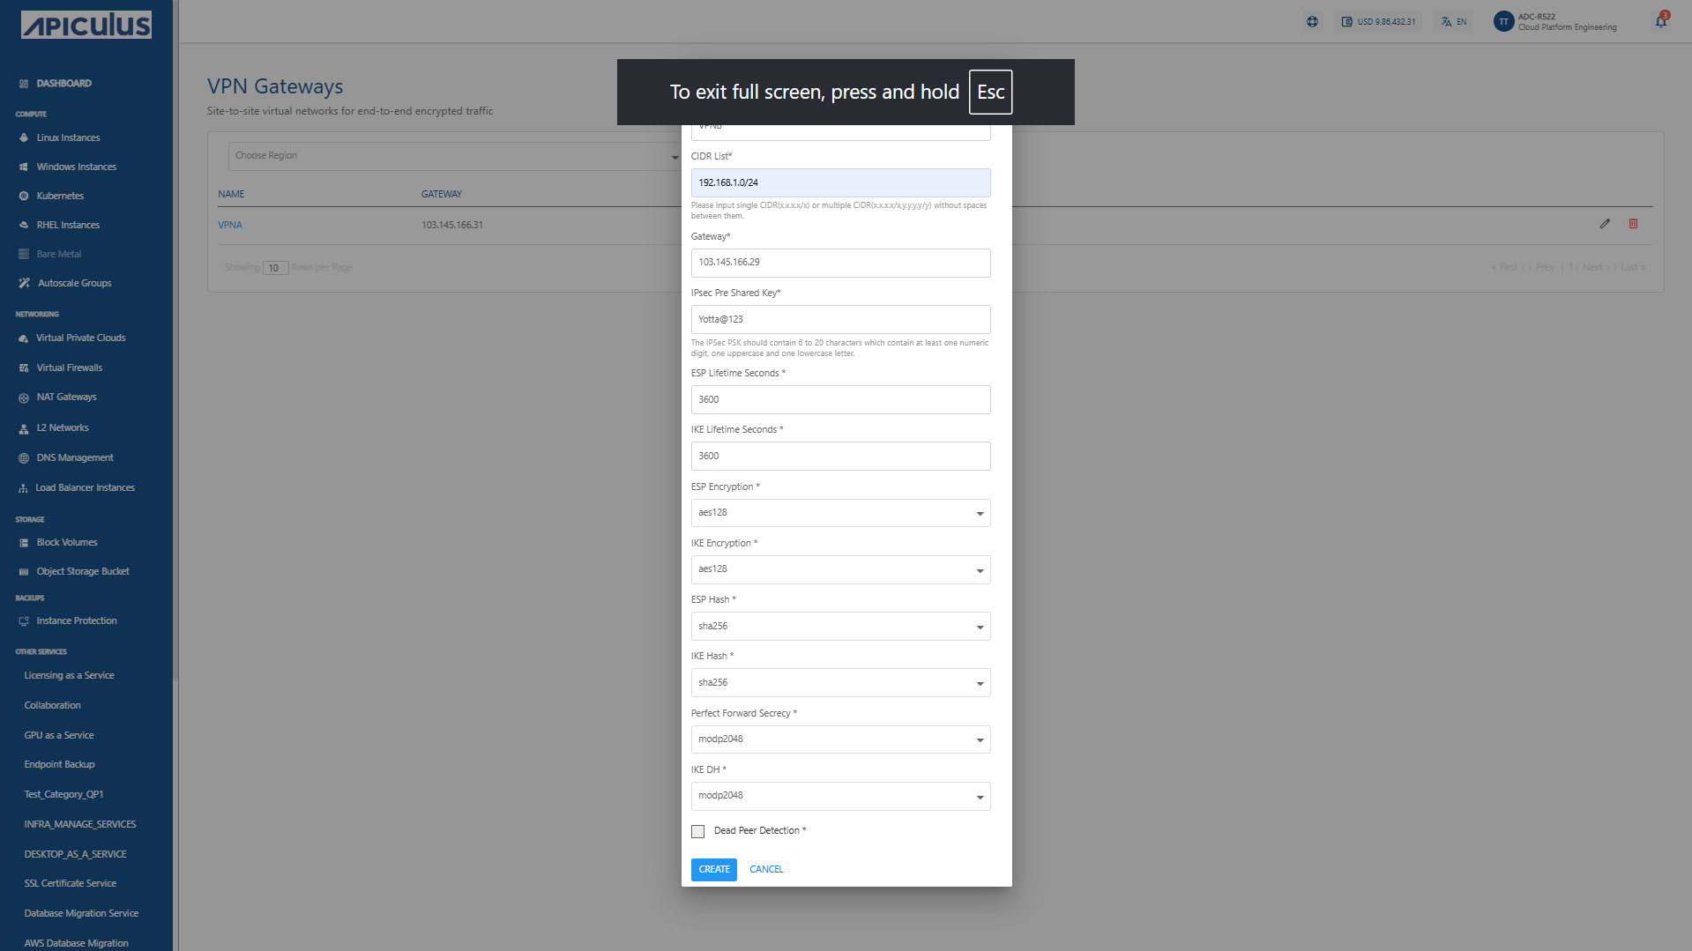Click the CANCEL link in dialog
Image resolution: width=1692 pixels, height=951 pixels.
coord(766,869)
